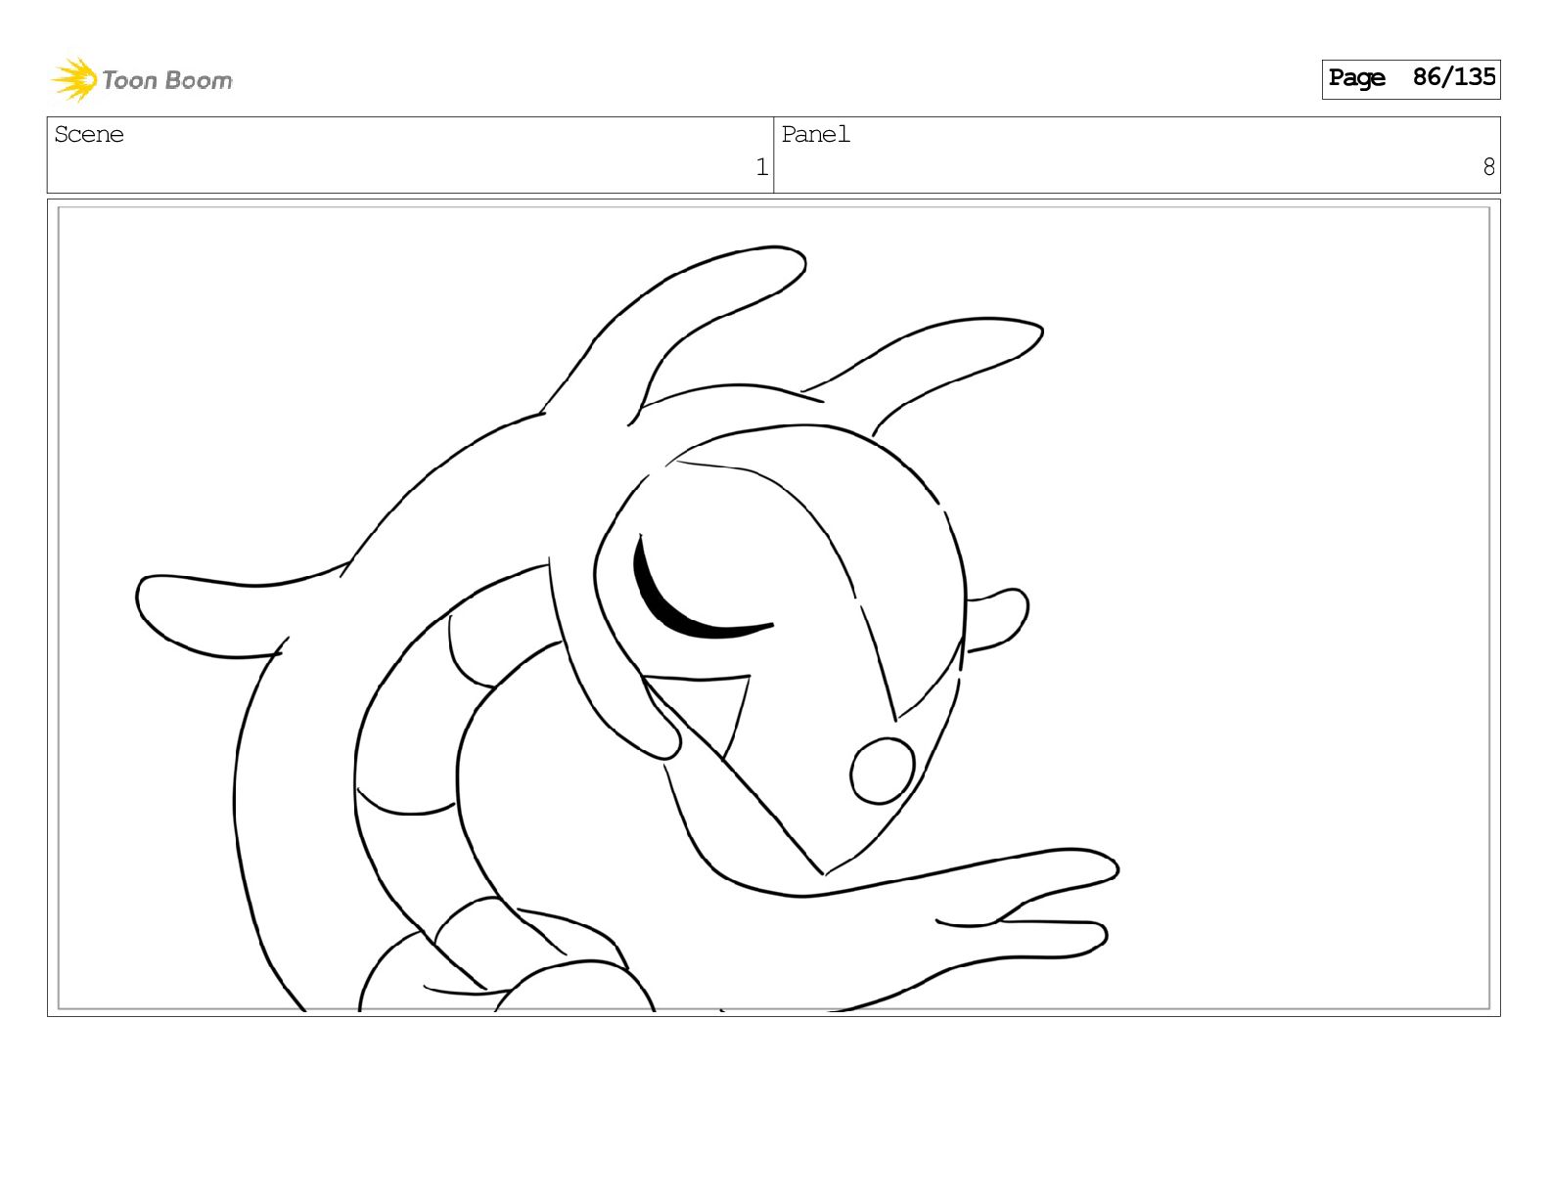The width and height of the screenshot is (1550, 1197).
Task: Click the Page 86/135 indicator box
Action: click(1410, 78)
